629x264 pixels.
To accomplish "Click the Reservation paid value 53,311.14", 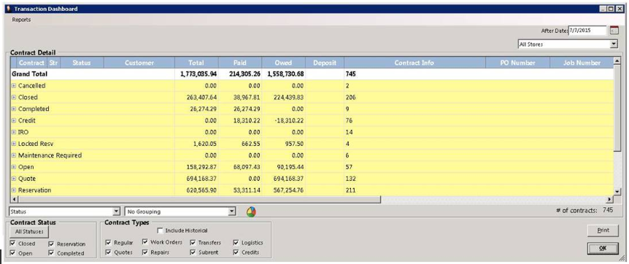I will (x=246, y=190).
